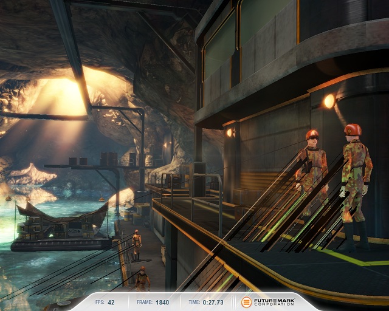Click the FPS value 42

click(x=111, y=302)
